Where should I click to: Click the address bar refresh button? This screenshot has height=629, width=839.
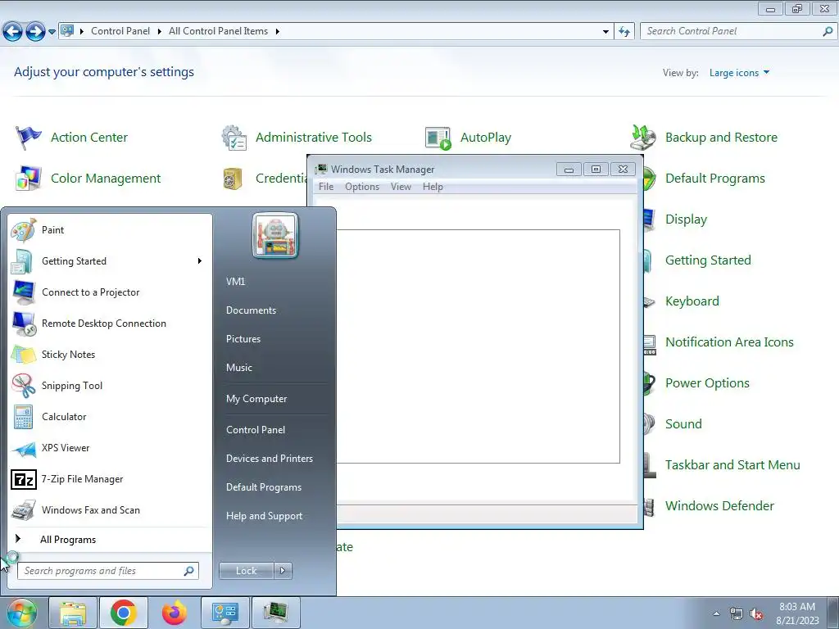[x=624, y=32]
